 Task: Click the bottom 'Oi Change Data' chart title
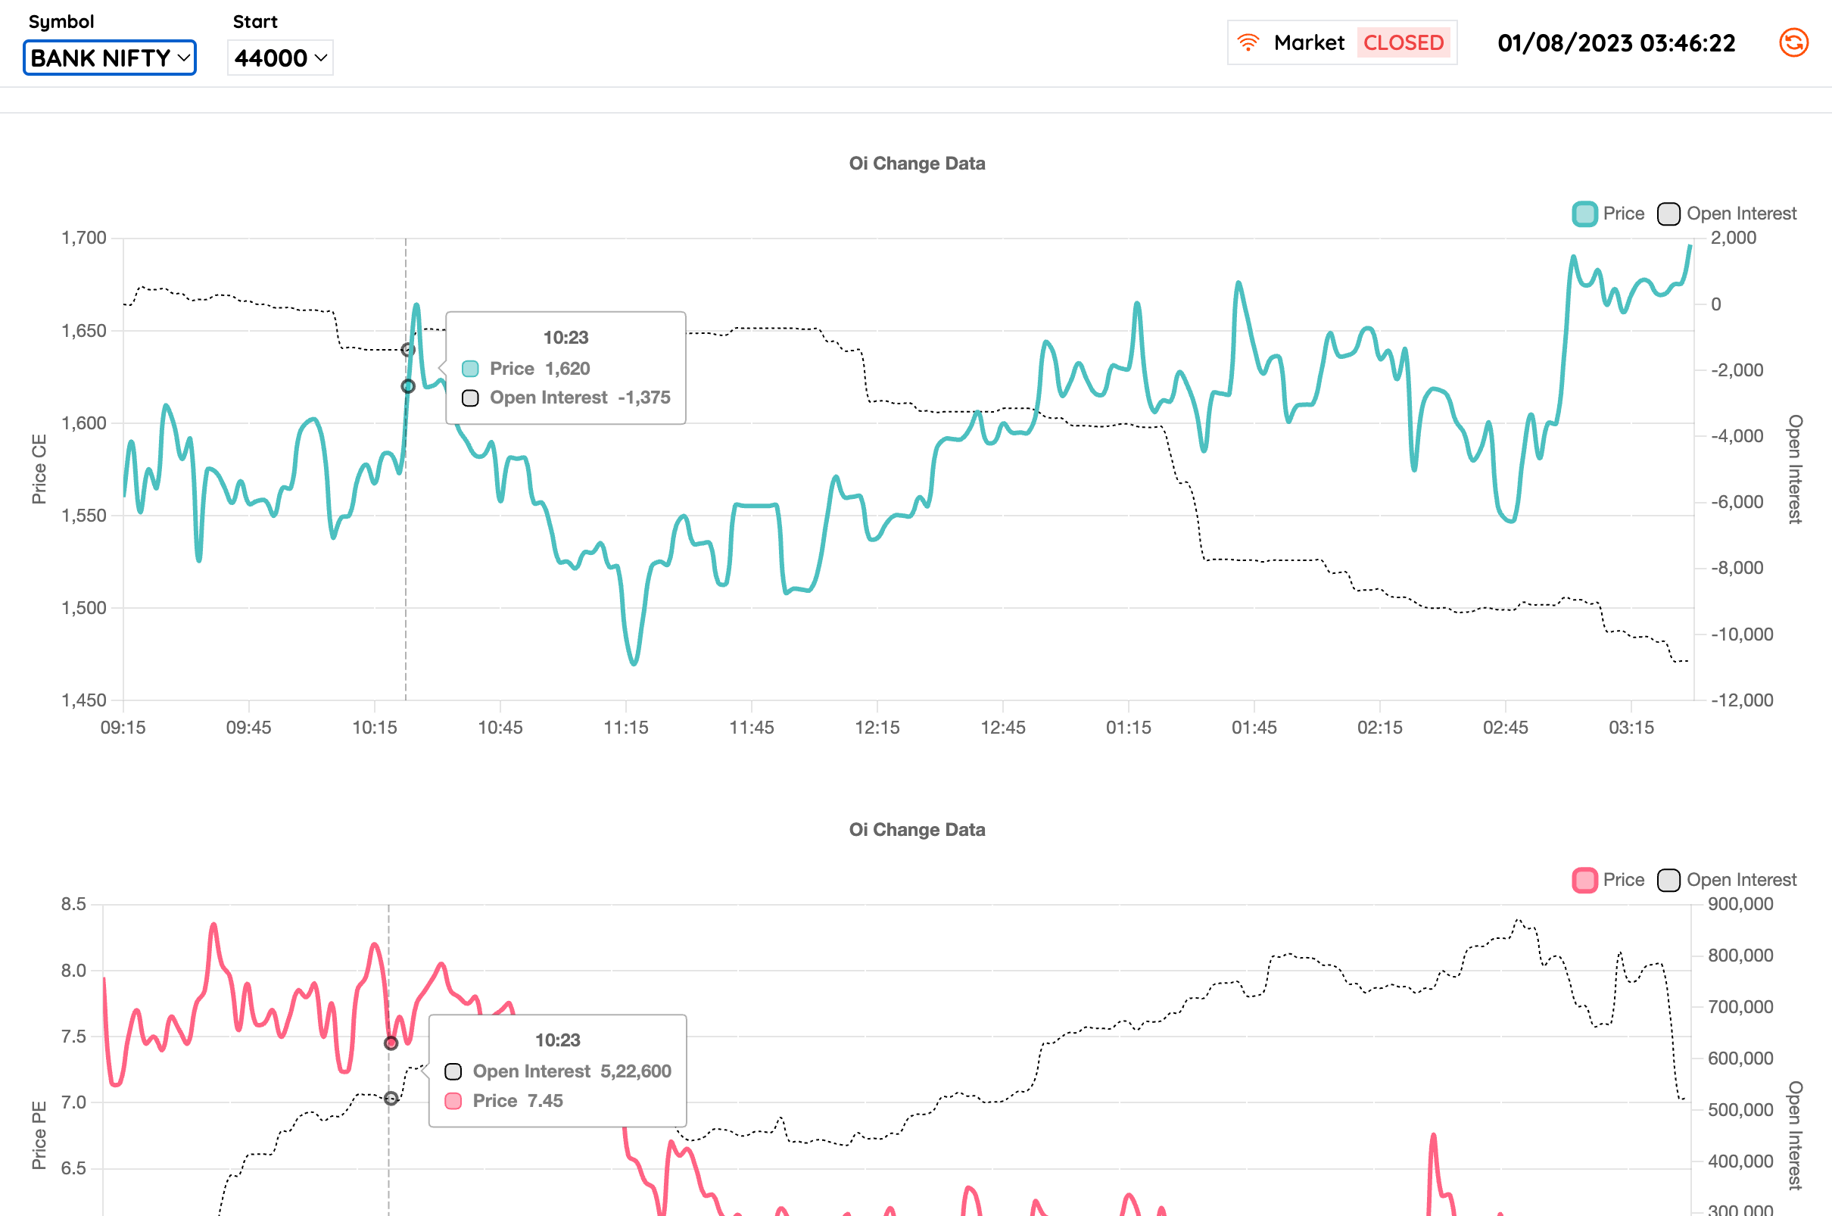coord(918,830)
